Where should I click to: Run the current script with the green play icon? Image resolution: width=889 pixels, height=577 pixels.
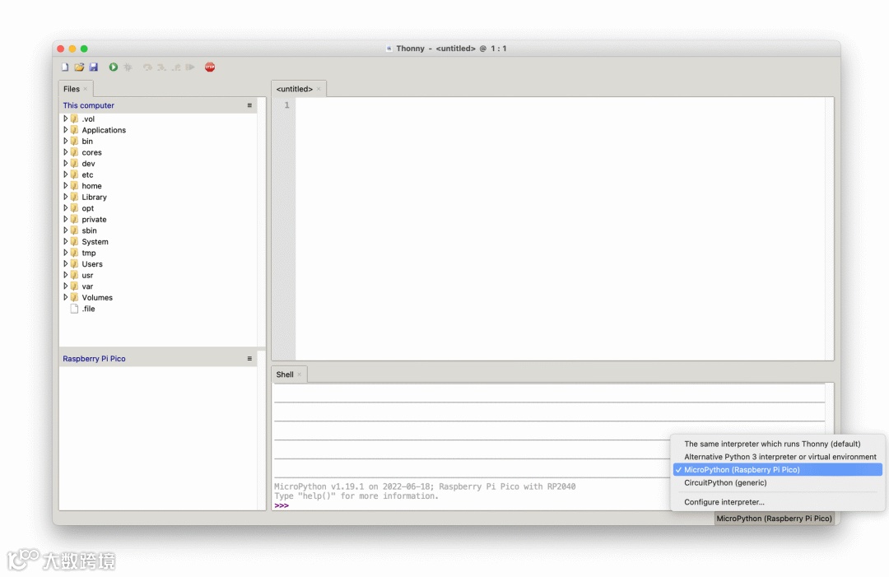point(114,67)
